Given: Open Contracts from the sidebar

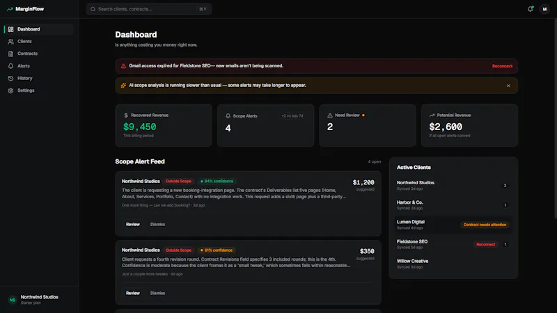Looking at the screenshot, I should point(39,54).
